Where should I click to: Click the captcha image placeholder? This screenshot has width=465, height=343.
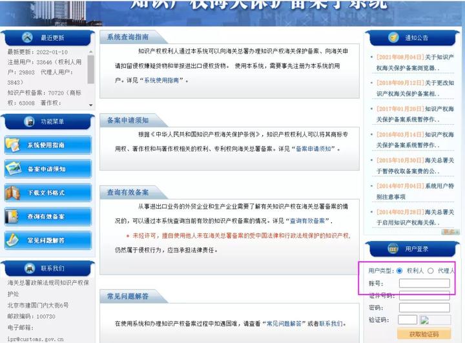tap(435, 320)
